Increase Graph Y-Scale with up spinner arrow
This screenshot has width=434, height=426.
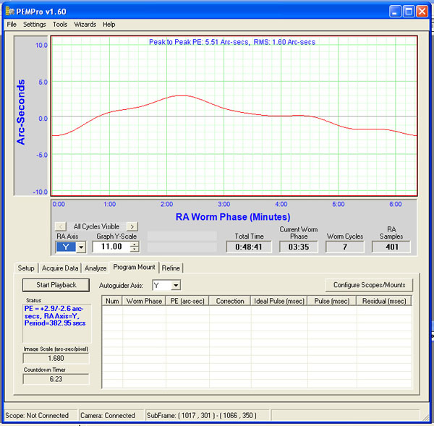(134, 244)
